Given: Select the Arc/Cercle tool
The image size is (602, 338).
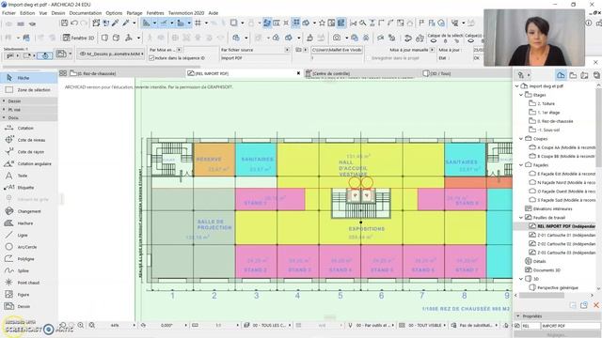Looking at the screenshot, I should pos(29,247).
